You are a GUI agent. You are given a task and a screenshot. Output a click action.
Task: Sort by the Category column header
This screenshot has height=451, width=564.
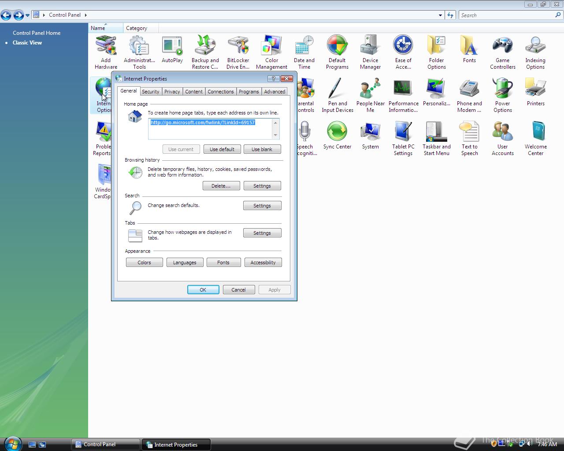click(x=141, y=28)
